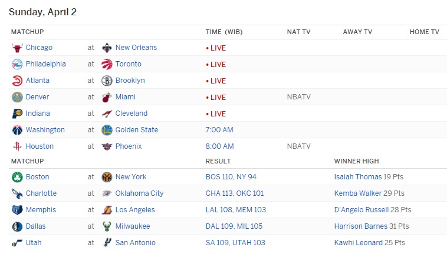Open the Oklahoma City team page
The height and width of the screenshot is (254, 447).
(x=139, y=193)
